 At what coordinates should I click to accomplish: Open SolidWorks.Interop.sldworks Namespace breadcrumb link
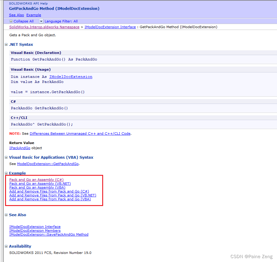44,27
